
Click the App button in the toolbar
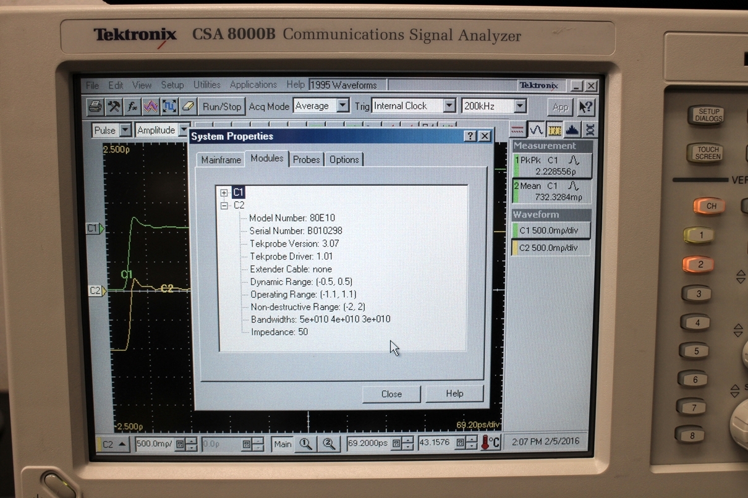(x=560, y=107)
